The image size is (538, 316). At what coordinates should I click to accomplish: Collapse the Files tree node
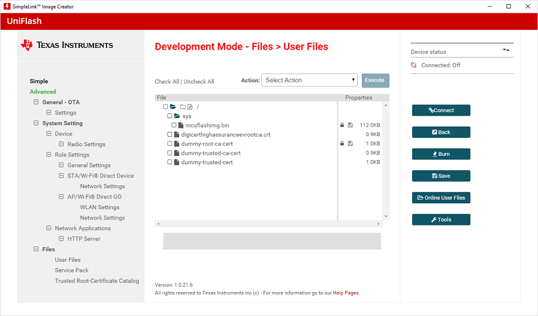point(36,249)
